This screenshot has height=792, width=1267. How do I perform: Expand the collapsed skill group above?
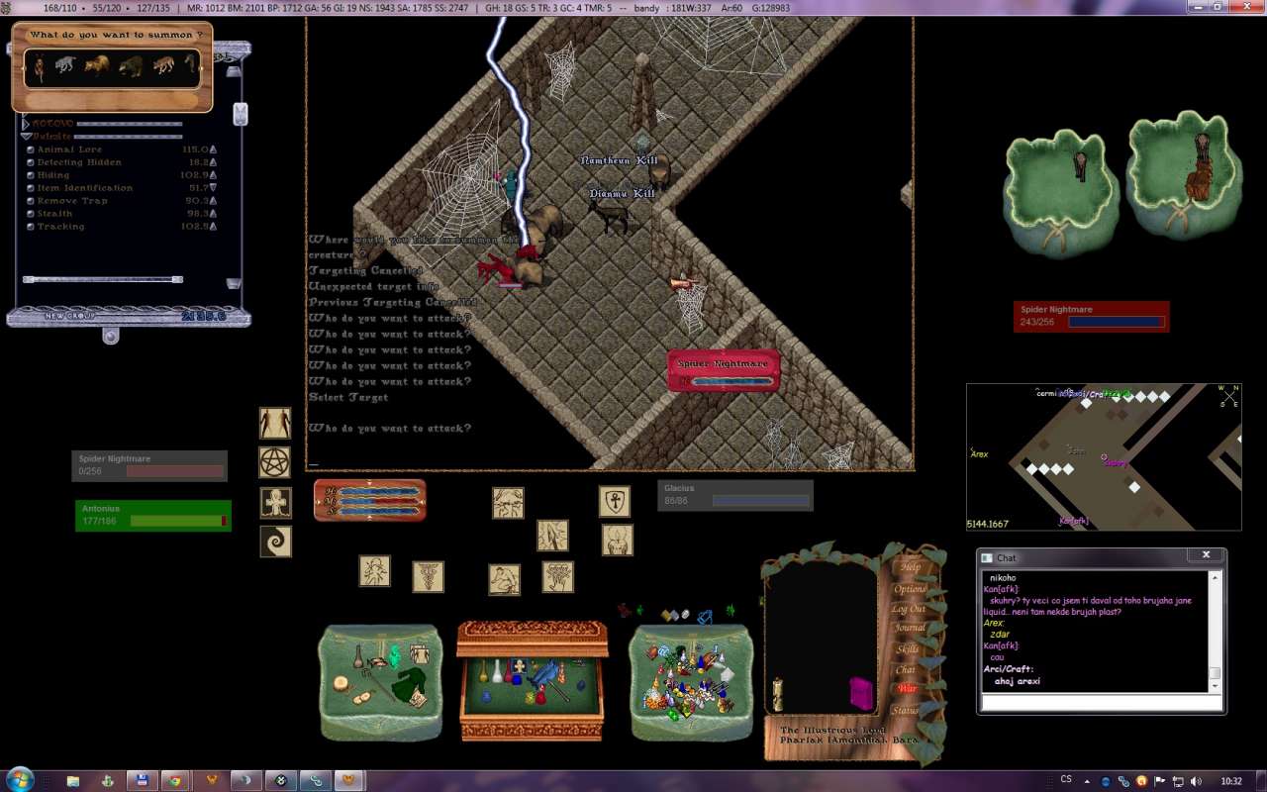tap(27, 124)
